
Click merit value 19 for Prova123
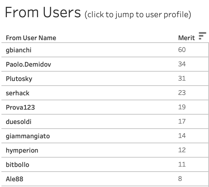tap(182, 107)
